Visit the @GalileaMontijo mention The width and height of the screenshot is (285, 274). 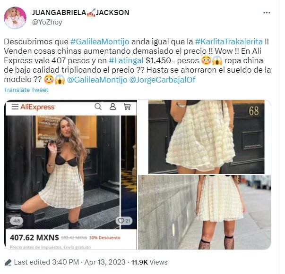[x=97, y=80]
